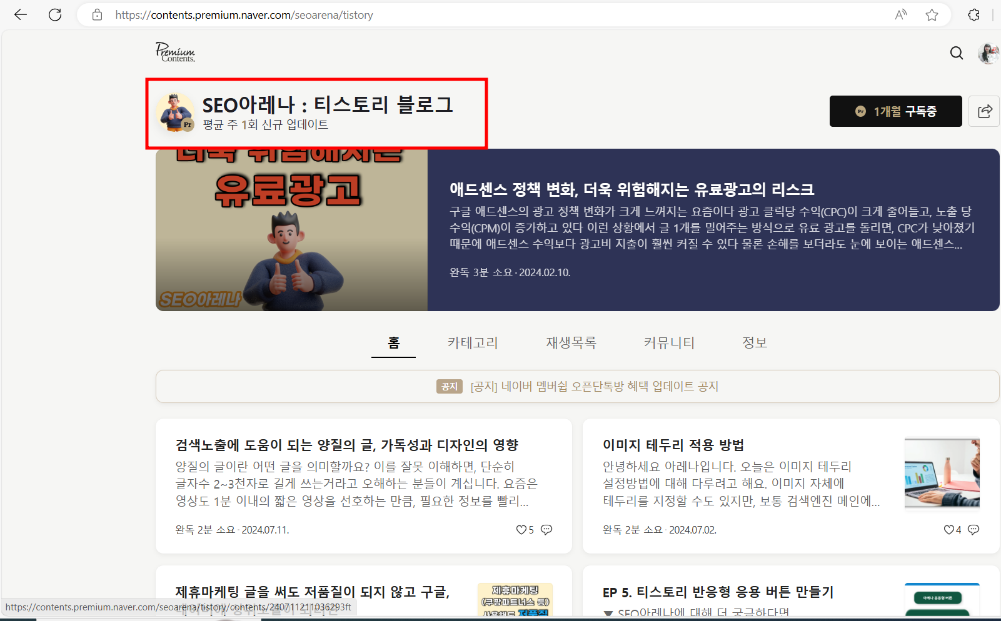
Task: Select the 홈 tab
Action: [393, 342]
